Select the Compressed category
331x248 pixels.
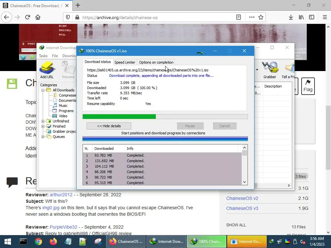(64, 95)
